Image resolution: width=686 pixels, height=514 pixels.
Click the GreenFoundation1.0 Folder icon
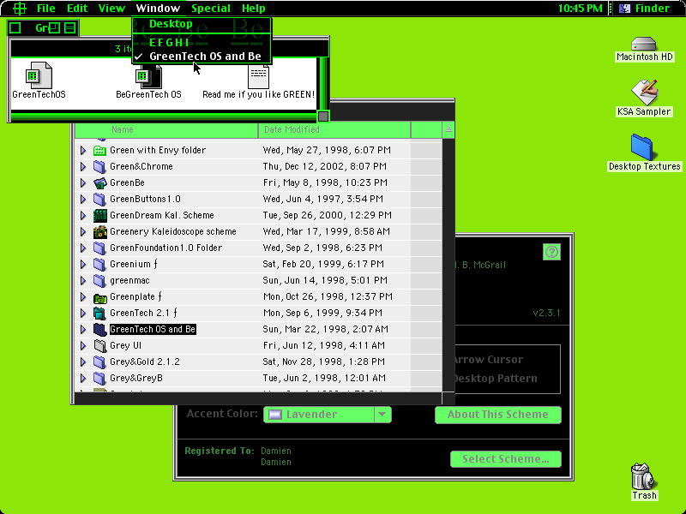click(x=99, y=248)
